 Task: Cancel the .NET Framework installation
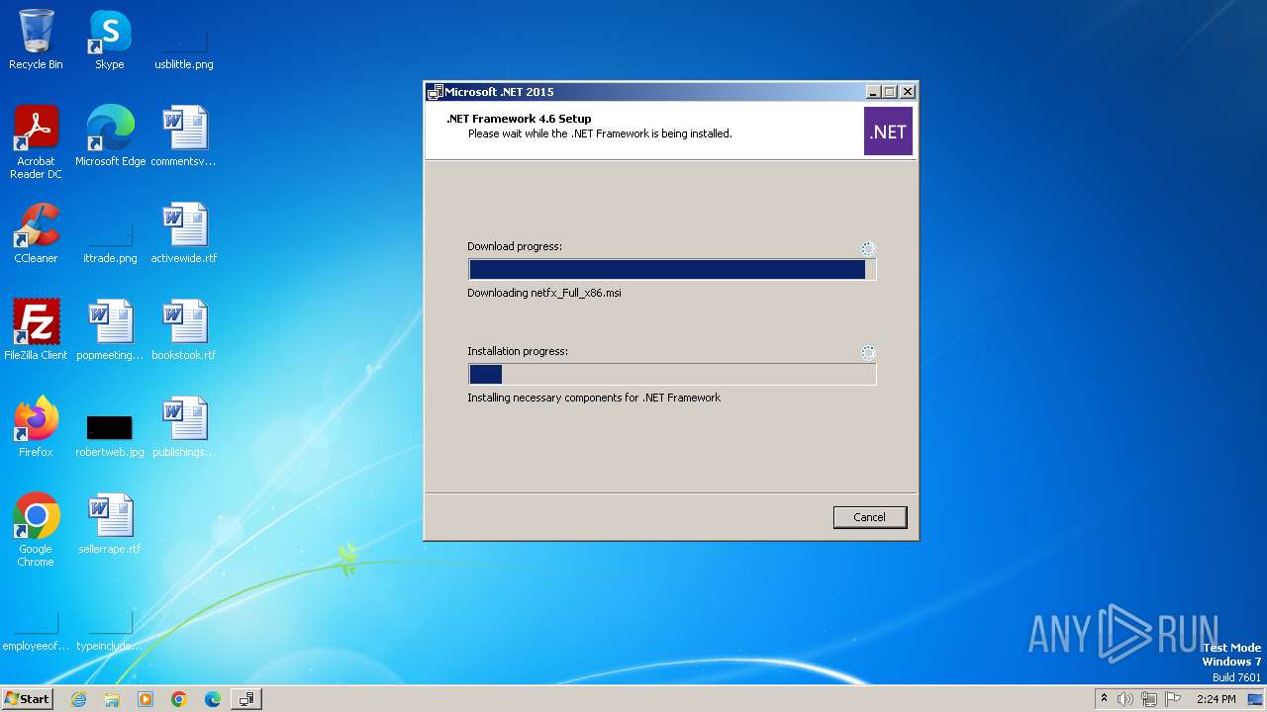(x=869, y=517)
